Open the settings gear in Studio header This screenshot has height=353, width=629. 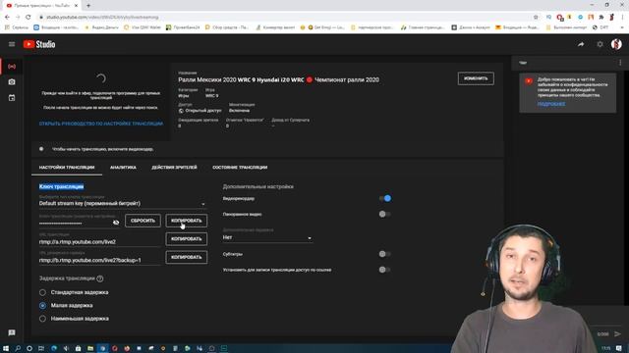[600, 44]
